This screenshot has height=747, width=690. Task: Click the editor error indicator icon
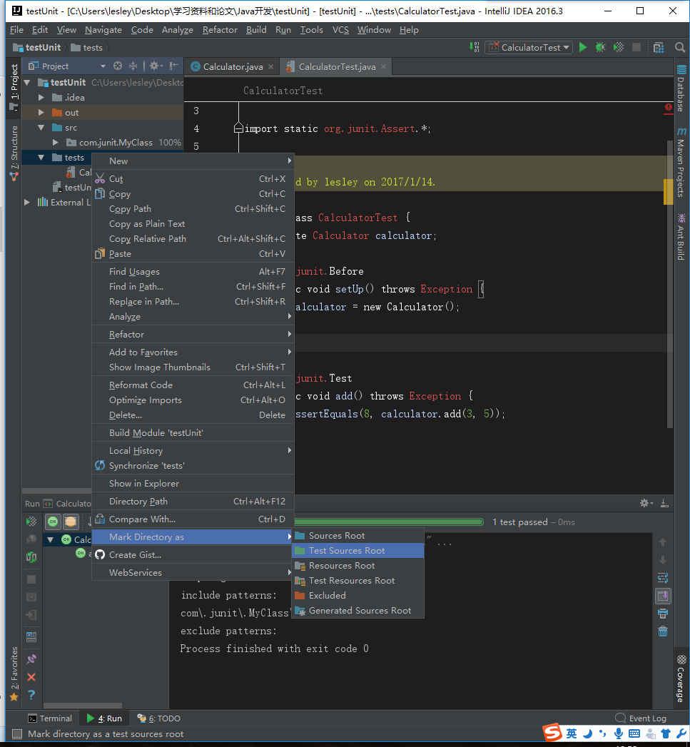[668, 108]
